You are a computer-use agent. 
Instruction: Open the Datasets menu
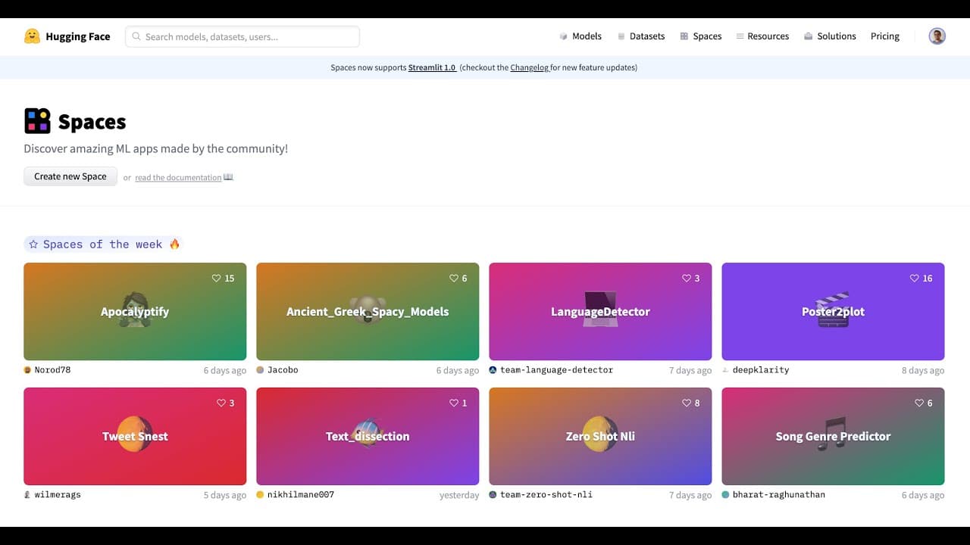[641, 36]
